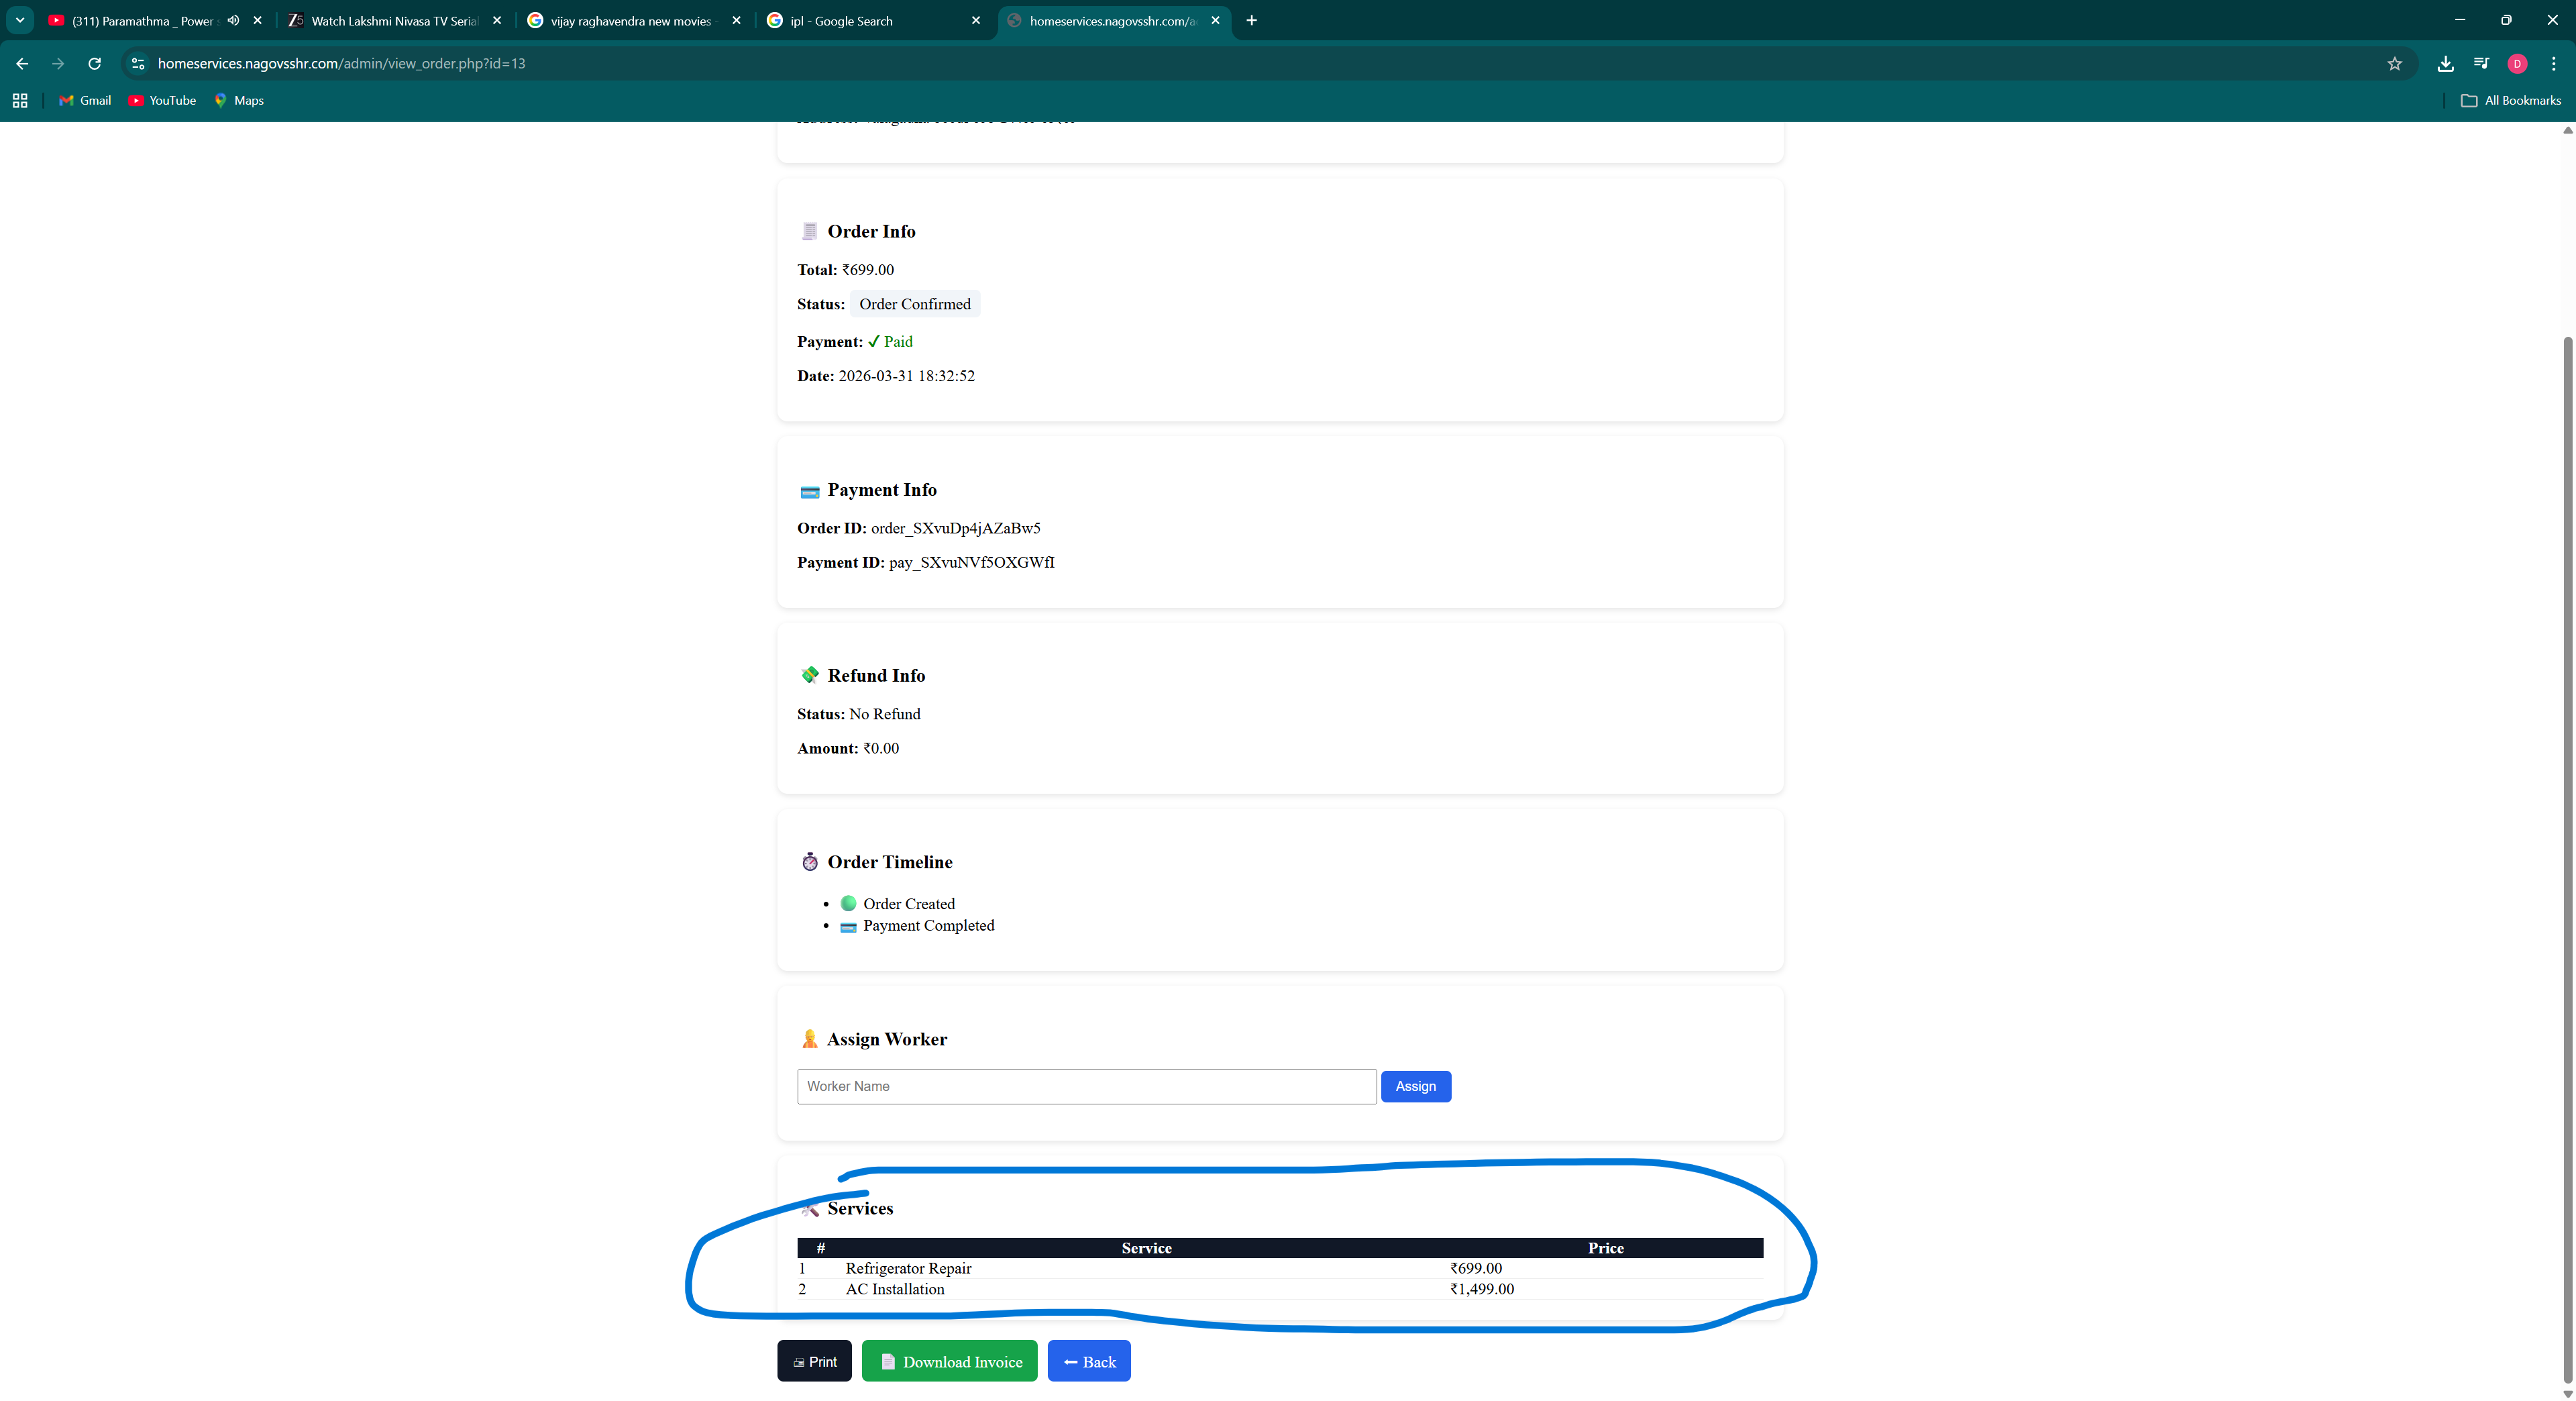The width and height of the screenshot is (2576, 1401).
Task: Open the apps grid in bookmarks bar
Action: (x=20, y=100)
